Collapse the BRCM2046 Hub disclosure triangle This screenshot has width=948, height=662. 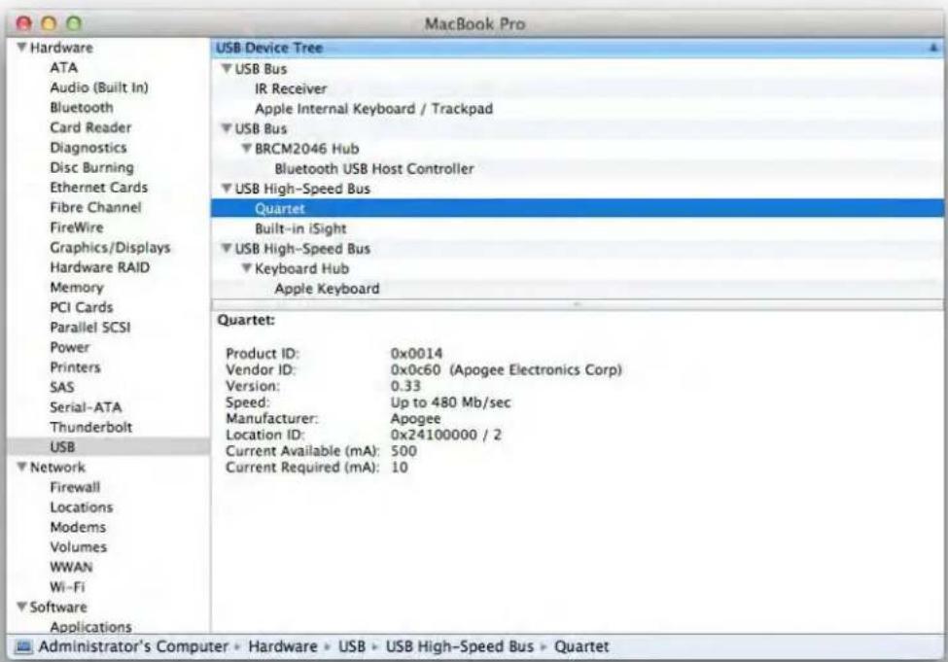click(247, 148)
